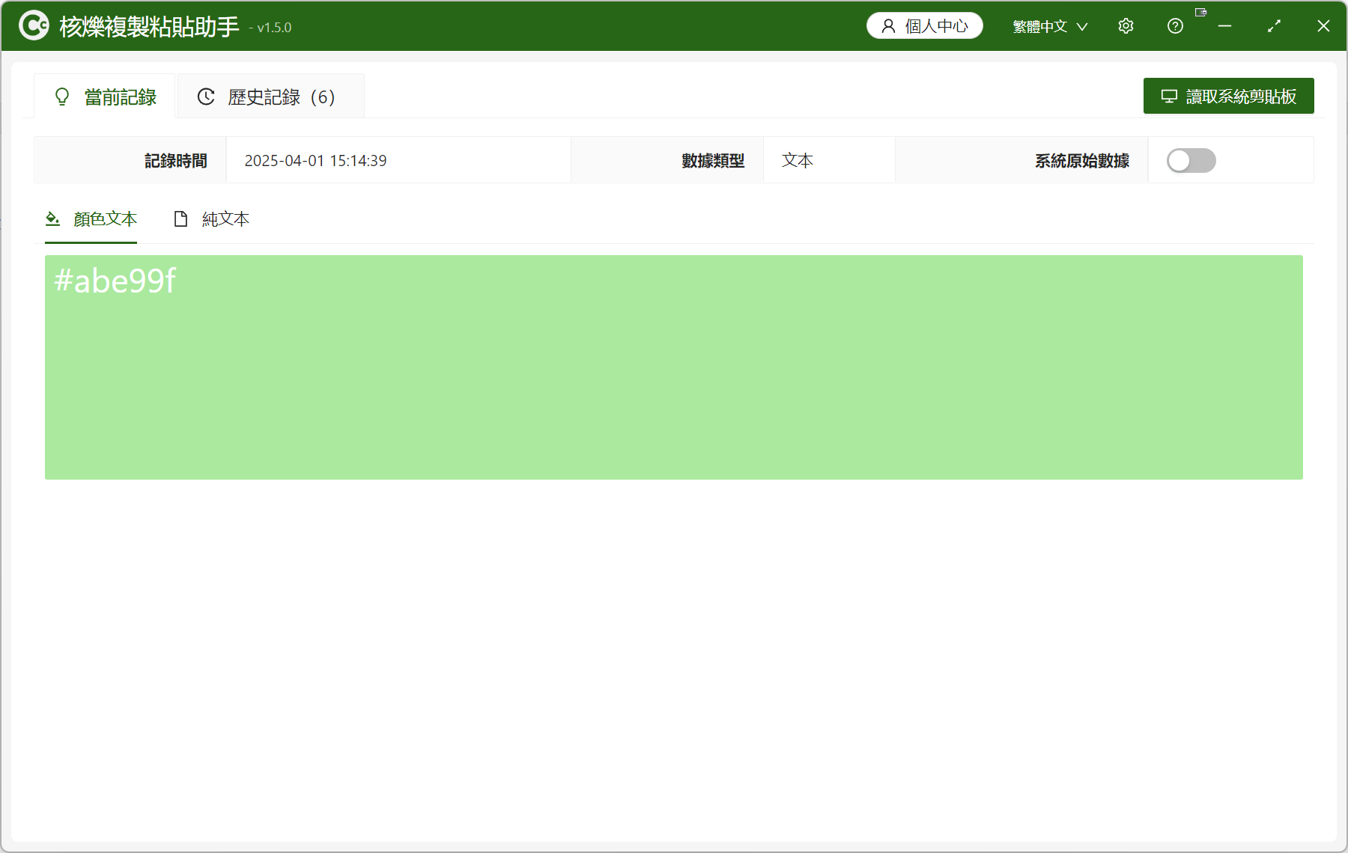The image size is (1348, 853).
Task: Close the application window
Action: click(x=1323, y=26)
